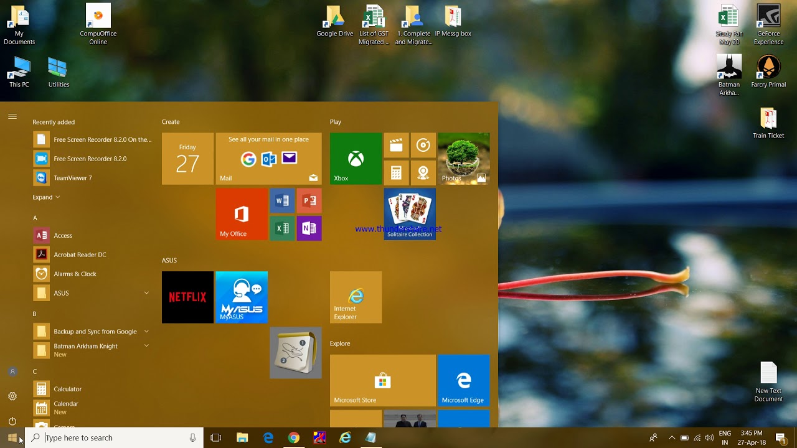Launch TeamViewer 7 from Recently added
Screen dimensions: 797x448
pyautogui.click(x=92, y=178)
